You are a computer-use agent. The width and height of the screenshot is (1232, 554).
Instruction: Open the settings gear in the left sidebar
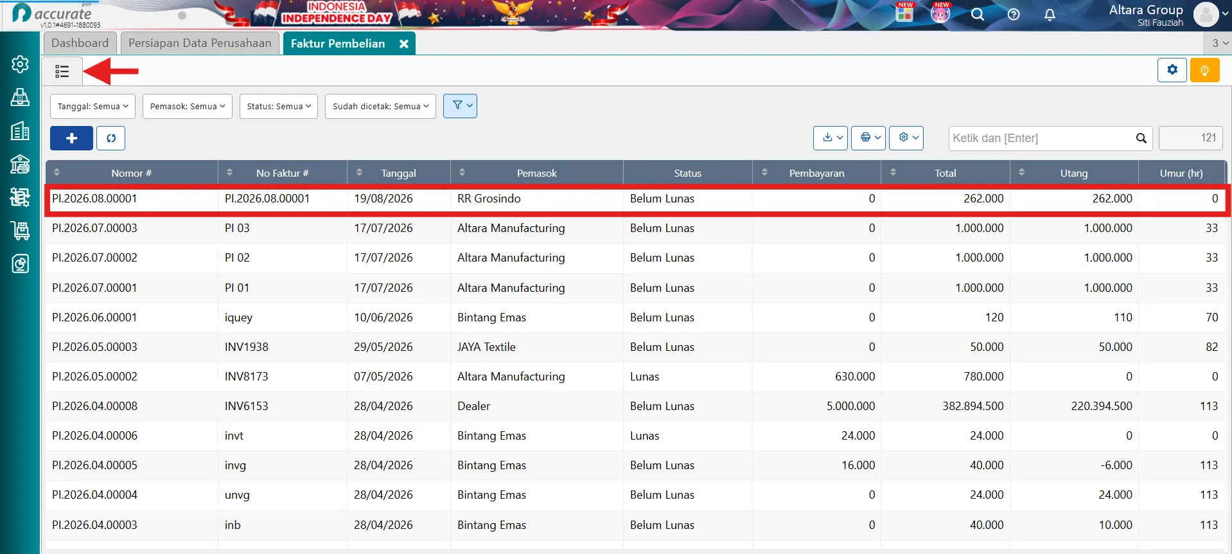(20, 64)
